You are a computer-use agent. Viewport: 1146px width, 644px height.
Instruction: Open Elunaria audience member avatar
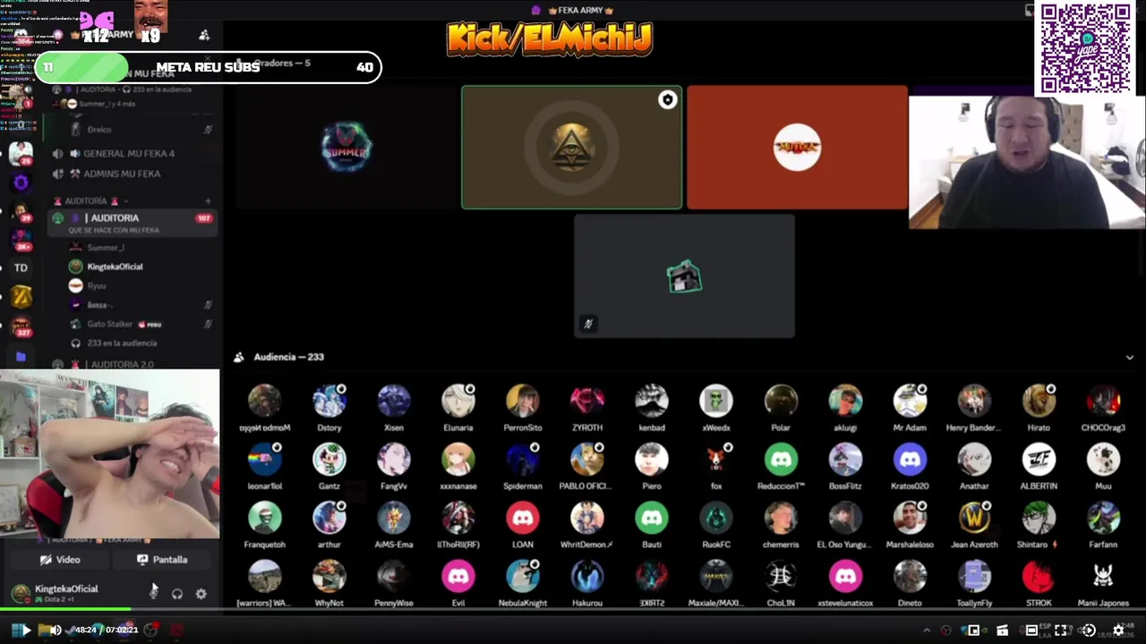458,402
